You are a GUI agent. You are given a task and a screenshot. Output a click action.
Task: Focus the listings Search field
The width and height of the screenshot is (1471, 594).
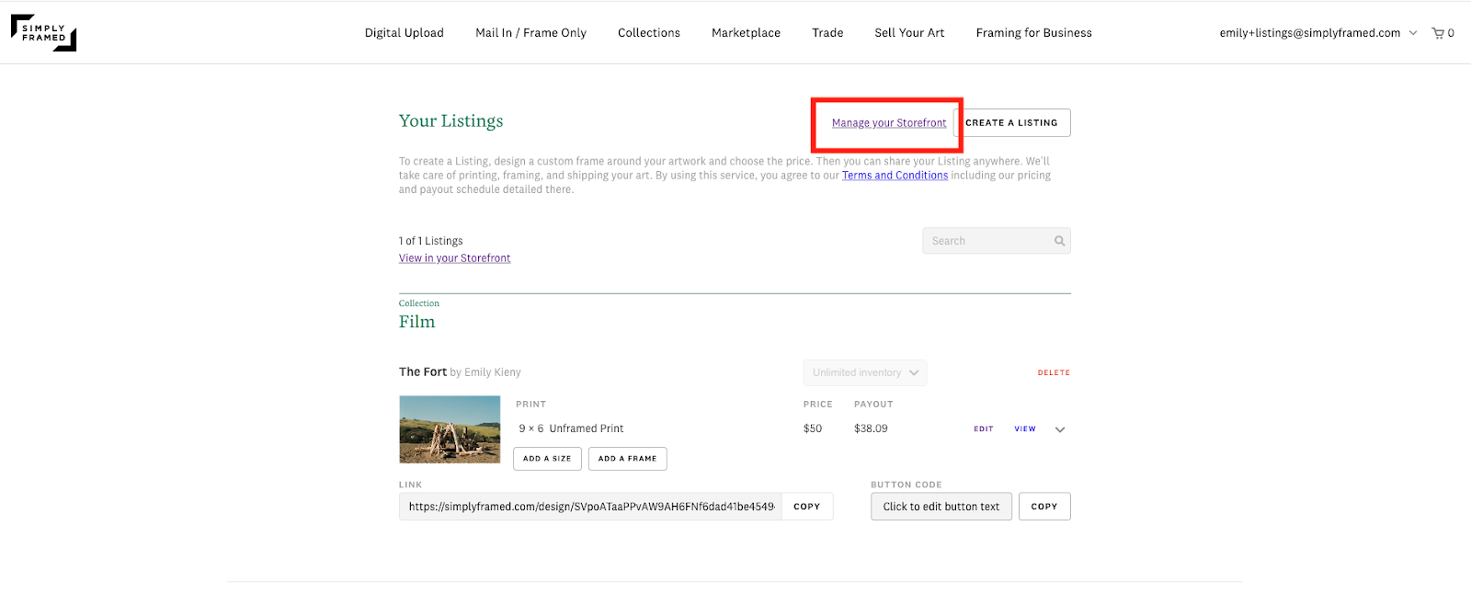(x=997, y=241)
